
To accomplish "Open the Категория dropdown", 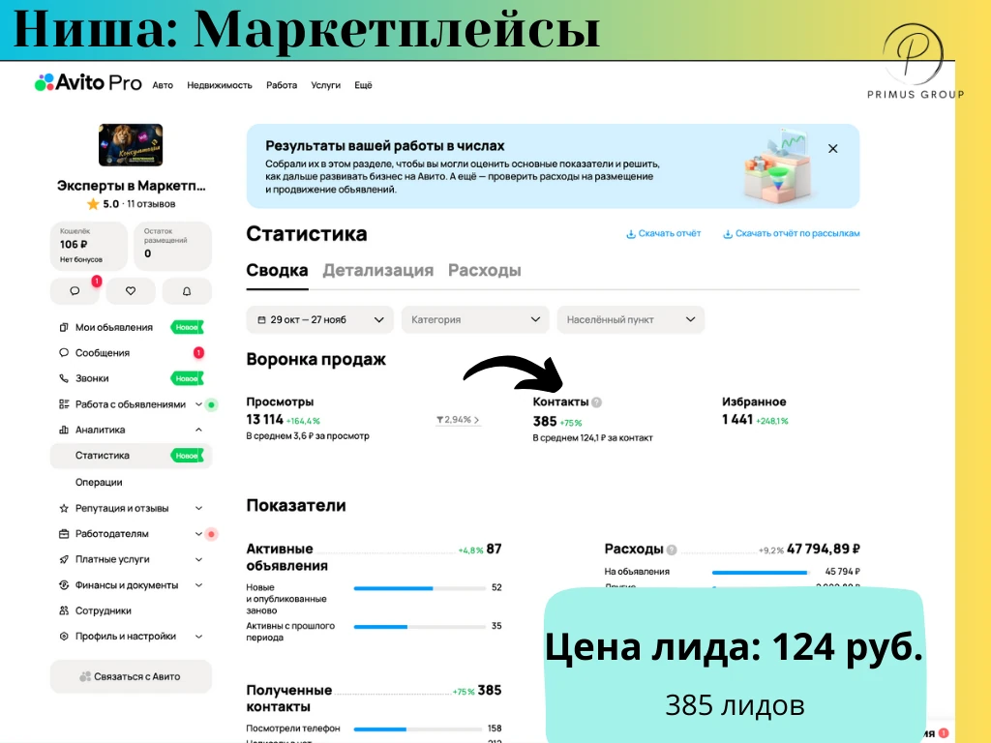I will (x=475, y=319).
